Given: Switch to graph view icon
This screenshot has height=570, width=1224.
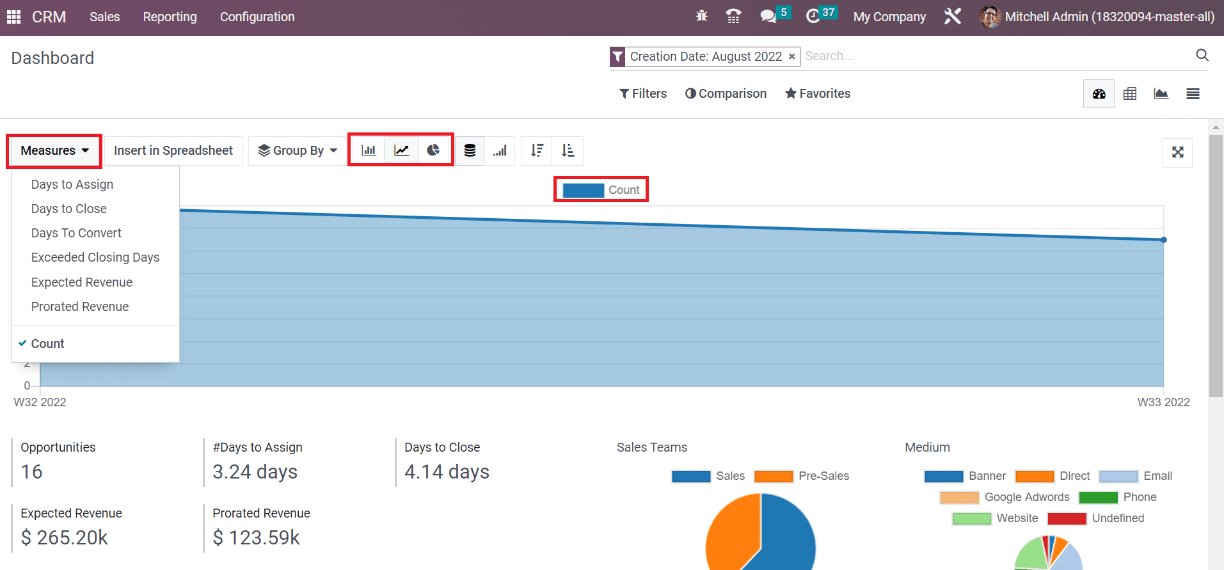Looking at the screenshot, I should click(1161, 94).
